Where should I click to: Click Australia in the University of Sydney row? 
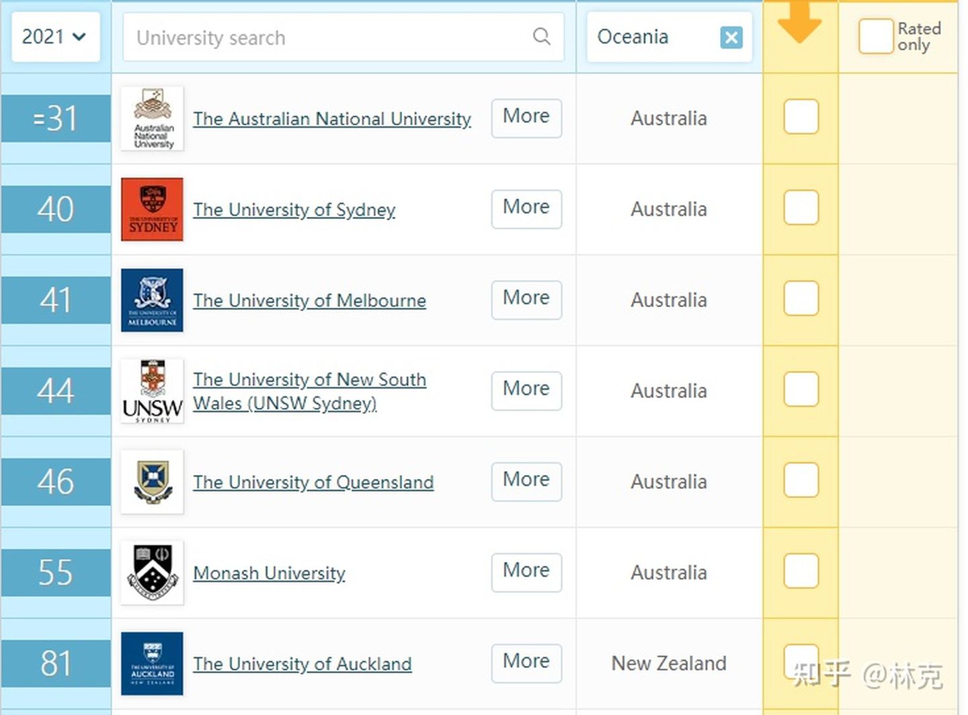pyautogui.click(x=669, y=210)
